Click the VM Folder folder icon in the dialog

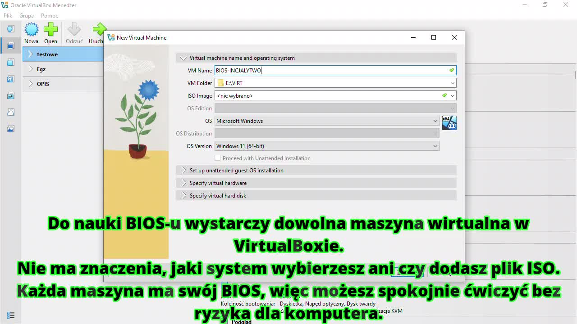[220, 83]
